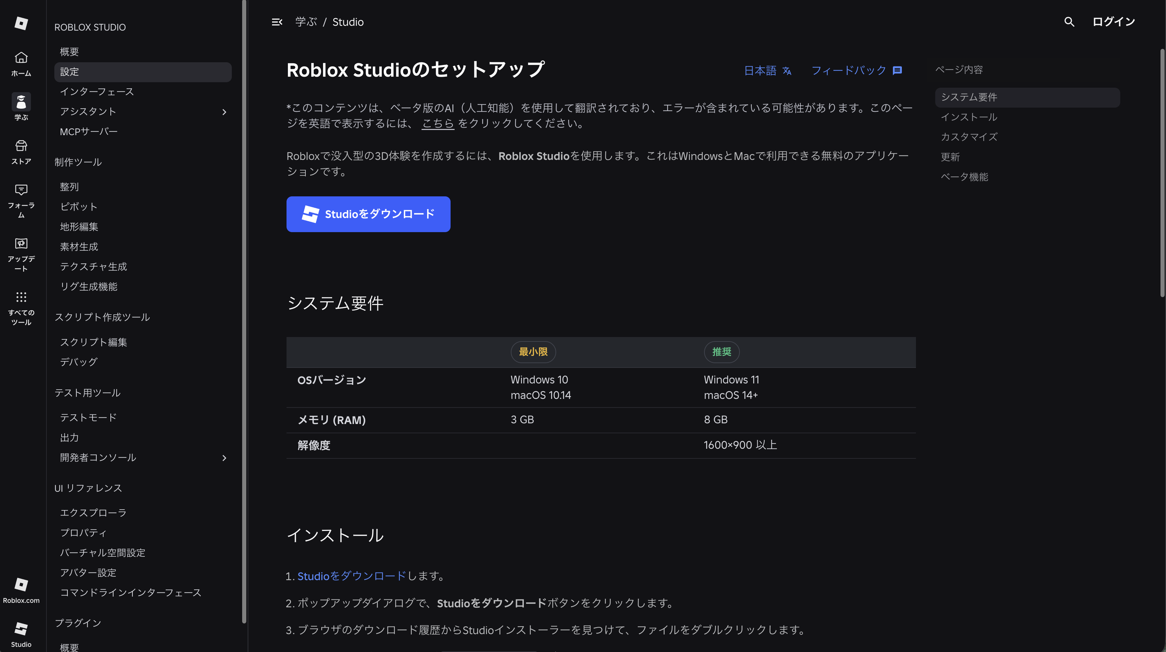Open バーチャル空間設定 in the sidebar
The width and height of the screenshot is (1166, 652).
click(103, 553)
